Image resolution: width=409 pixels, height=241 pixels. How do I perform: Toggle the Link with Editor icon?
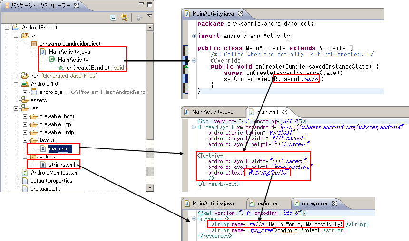pos(124,18)
